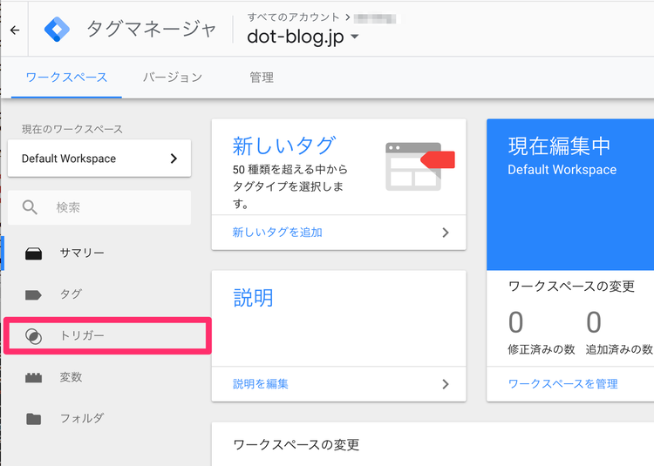Image resolution: width=654 pixels, height=466 pixels.
Task: Click the 変数 brick icon
Action: coord(33,377)
